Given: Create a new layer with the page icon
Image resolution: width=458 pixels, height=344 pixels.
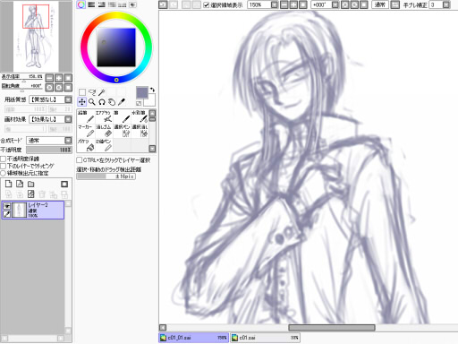Looking at the screenshot, I should pos(8,184).
